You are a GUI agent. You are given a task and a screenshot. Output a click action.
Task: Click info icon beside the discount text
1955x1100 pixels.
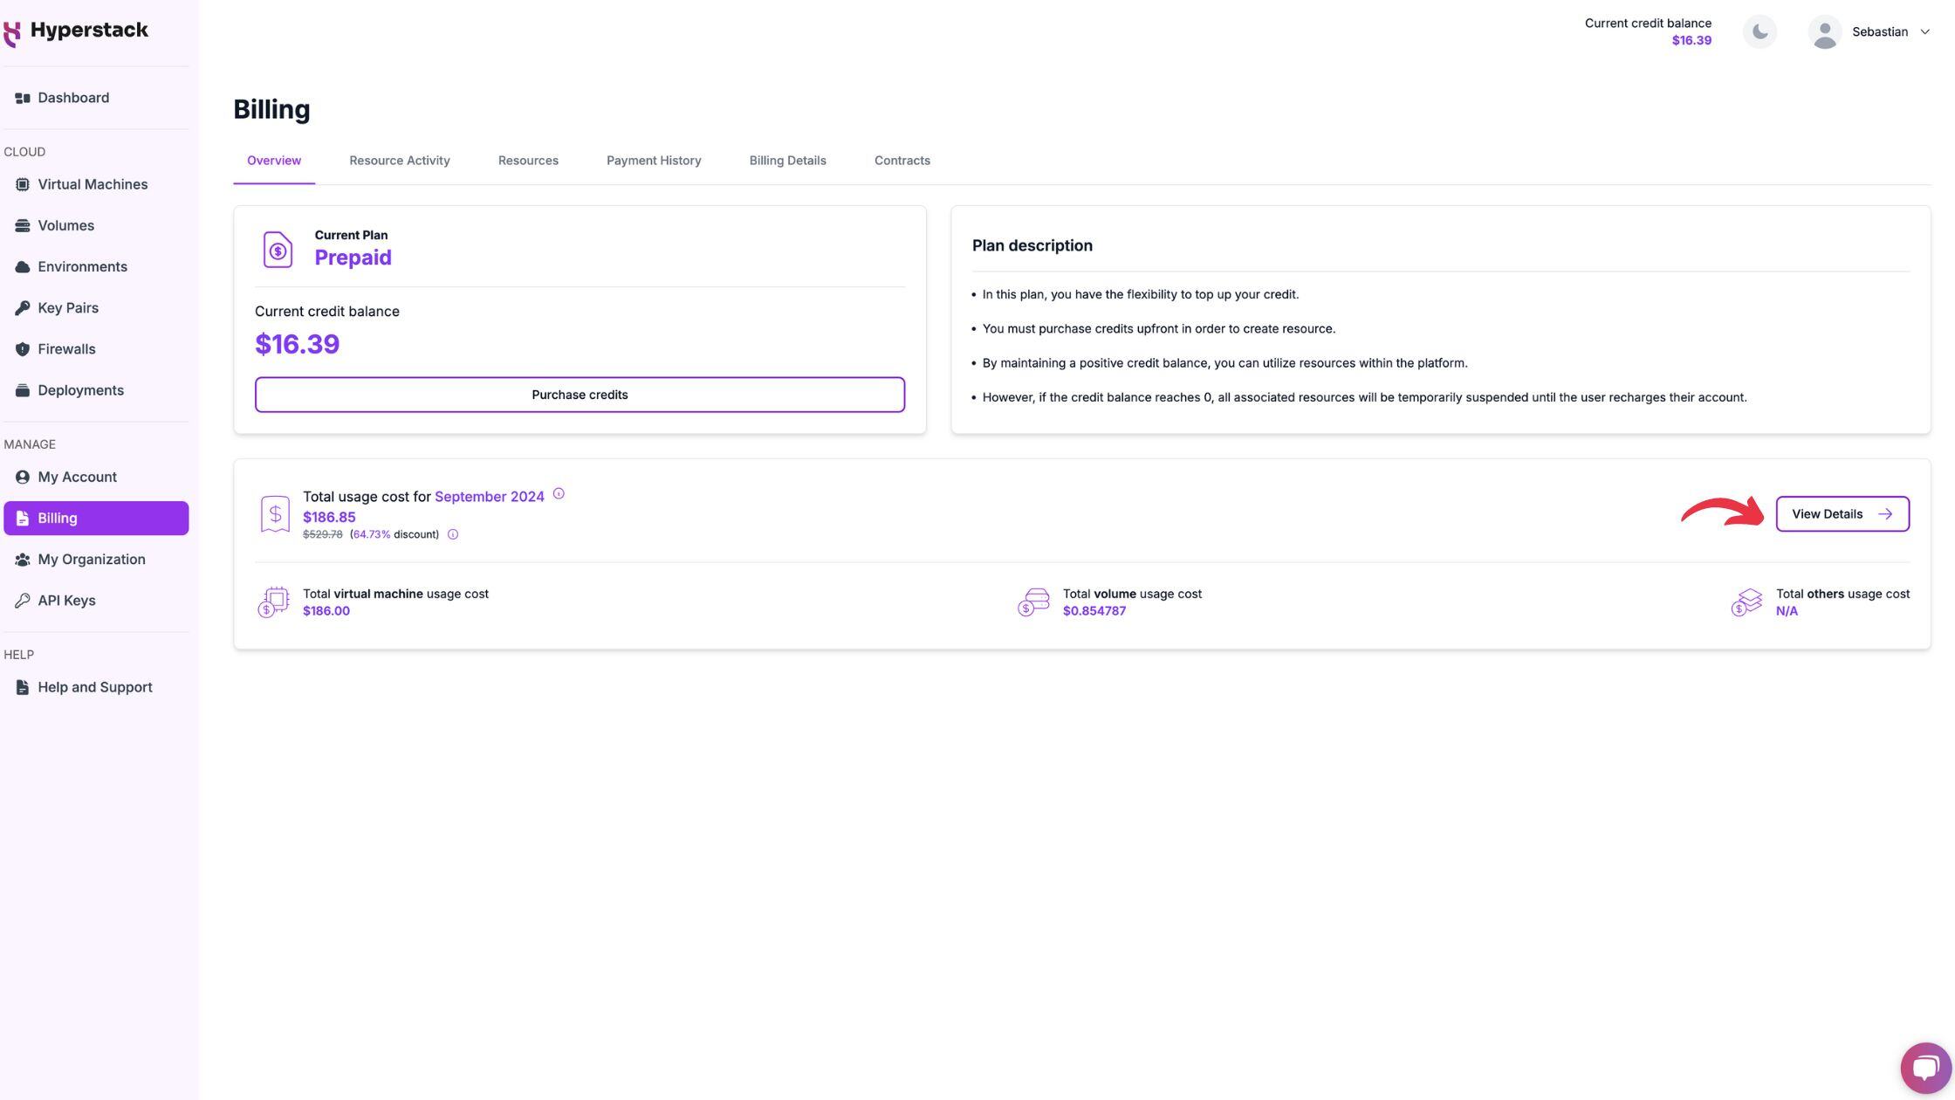(x=453, y=535)
